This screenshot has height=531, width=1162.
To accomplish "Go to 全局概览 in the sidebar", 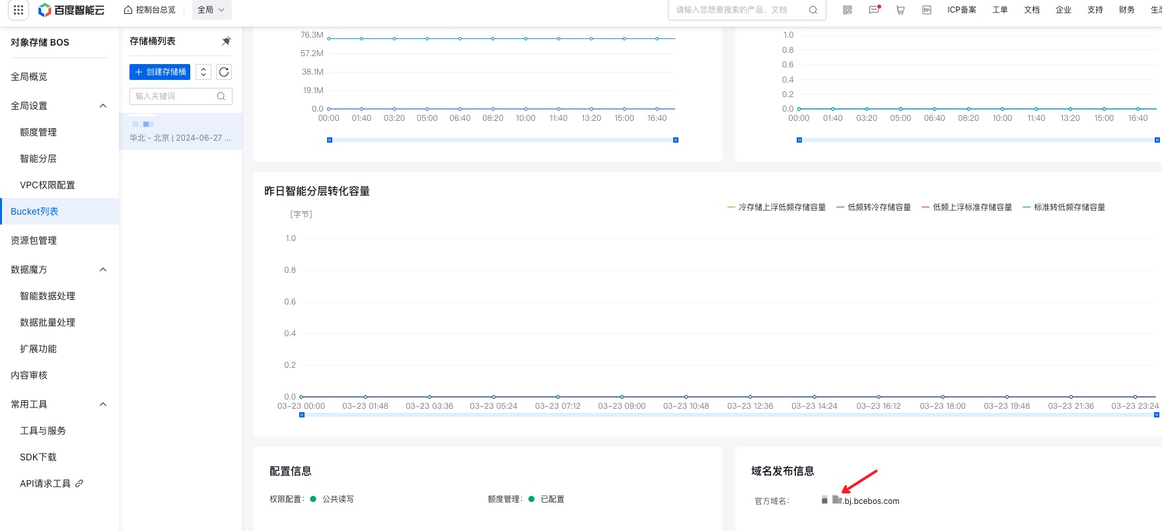I will pos(29,77).
